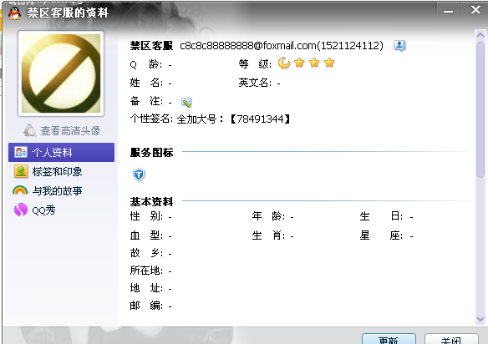Click the 所在地 field label
Viewport: 488px width, 344px height.
coord(146,271)
